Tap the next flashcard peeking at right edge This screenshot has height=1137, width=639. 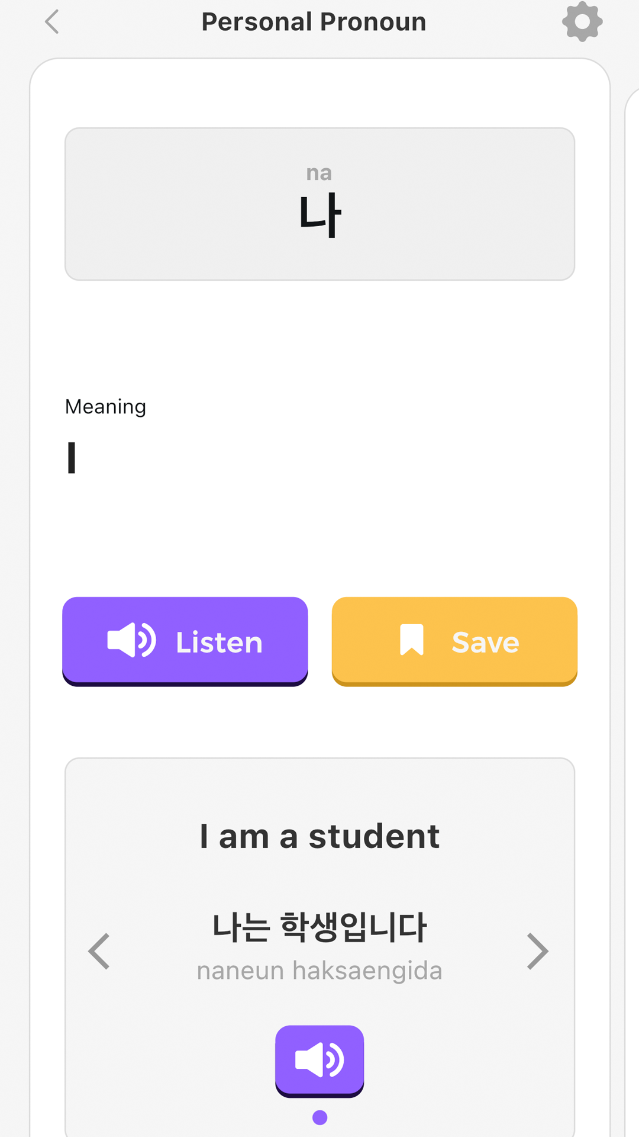632,533
